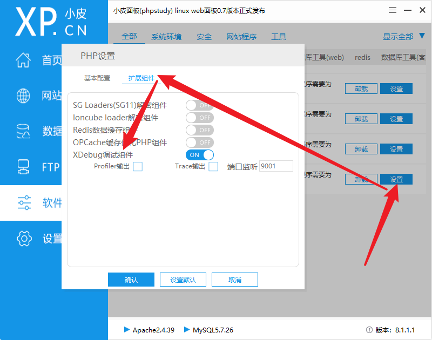The height and width of the screenshot is (340, 432).
Task: Toggle Redis data cache component switch
Action: point(200,130)
